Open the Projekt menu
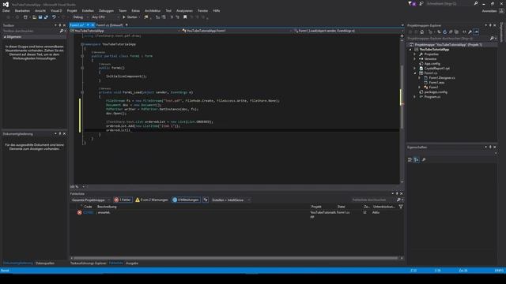506x284 pixels. pos(72,10)
